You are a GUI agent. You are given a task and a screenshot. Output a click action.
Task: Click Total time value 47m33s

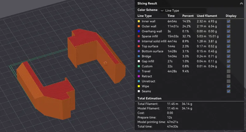(173, 126)
